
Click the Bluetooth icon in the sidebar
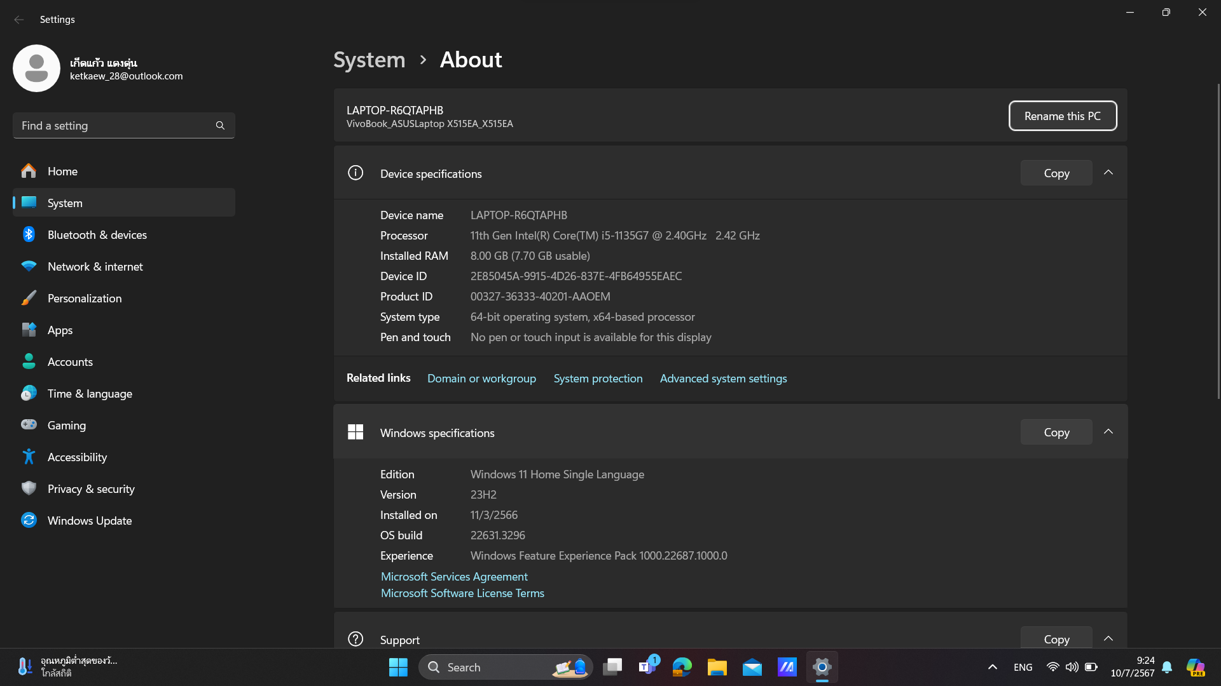coord(29,234)
